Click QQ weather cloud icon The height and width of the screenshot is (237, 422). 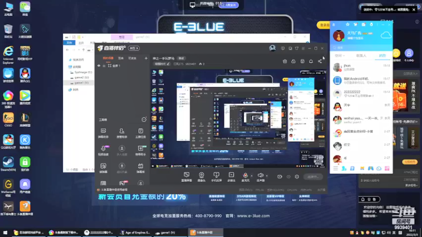(386, 35)
